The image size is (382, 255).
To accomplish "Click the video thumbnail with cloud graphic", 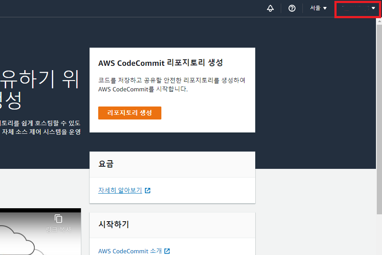I will [x=40, y=232].
